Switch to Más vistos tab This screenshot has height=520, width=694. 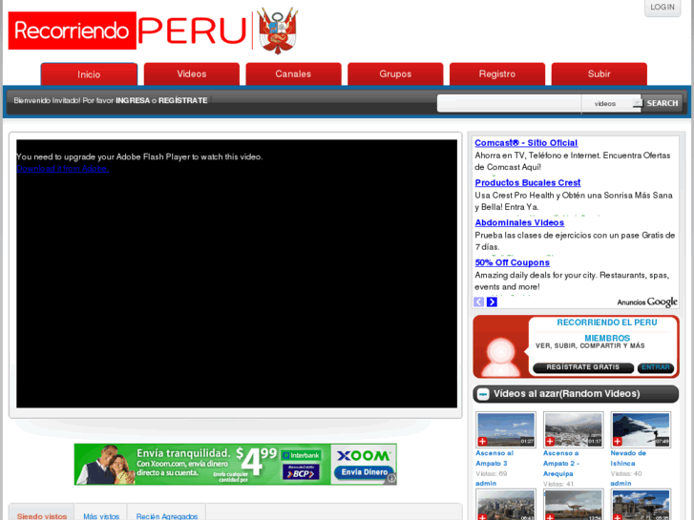coord(101,516)
